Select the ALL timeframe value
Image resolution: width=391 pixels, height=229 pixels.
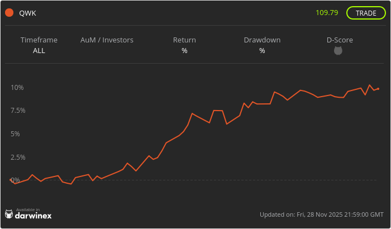pos(39,50)
